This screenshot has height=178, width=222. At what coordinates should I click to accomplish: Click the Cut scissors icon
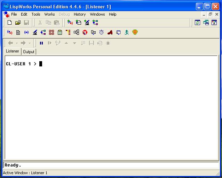(x=40, y=23)
